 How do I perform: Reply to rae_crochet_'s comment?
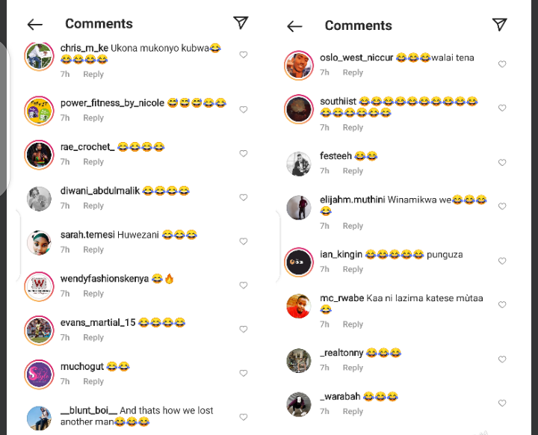coord(93,161)
